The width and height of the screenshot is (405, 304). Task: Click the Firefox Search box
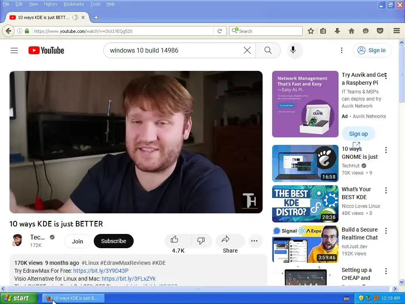[265, 31]
